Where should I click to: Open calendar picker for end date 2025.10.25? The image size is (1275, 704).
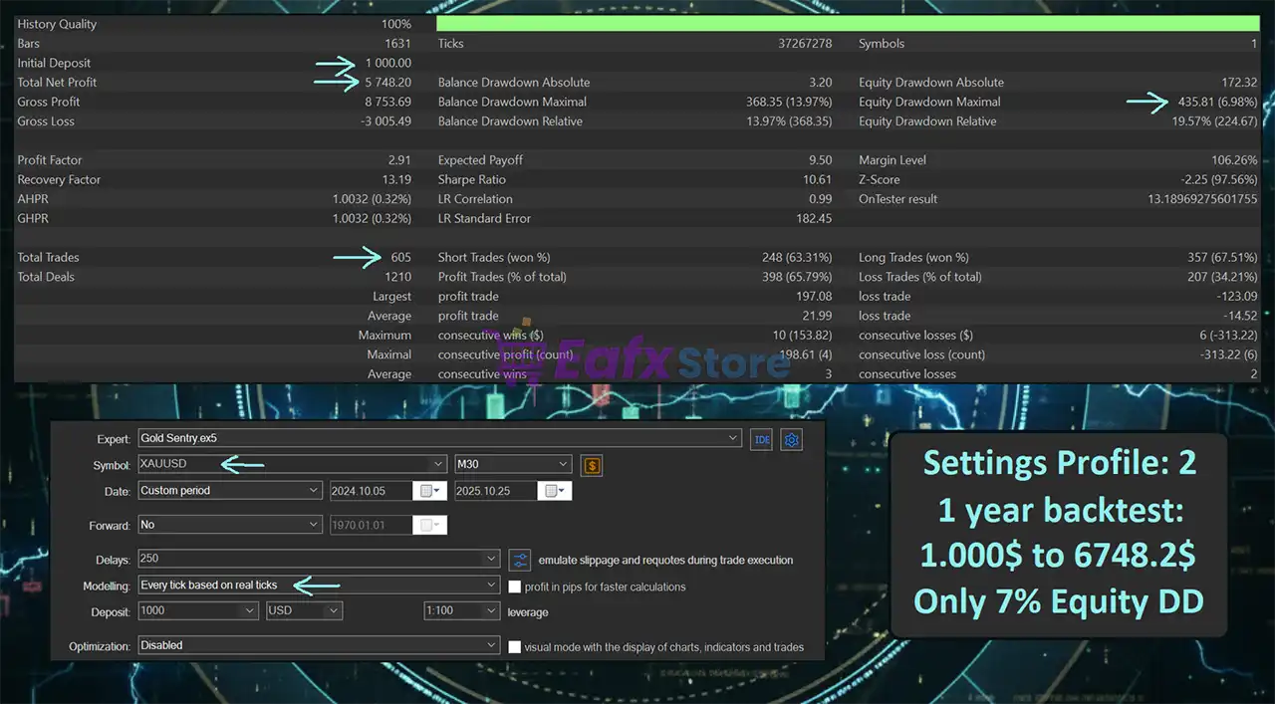[553, 491]
